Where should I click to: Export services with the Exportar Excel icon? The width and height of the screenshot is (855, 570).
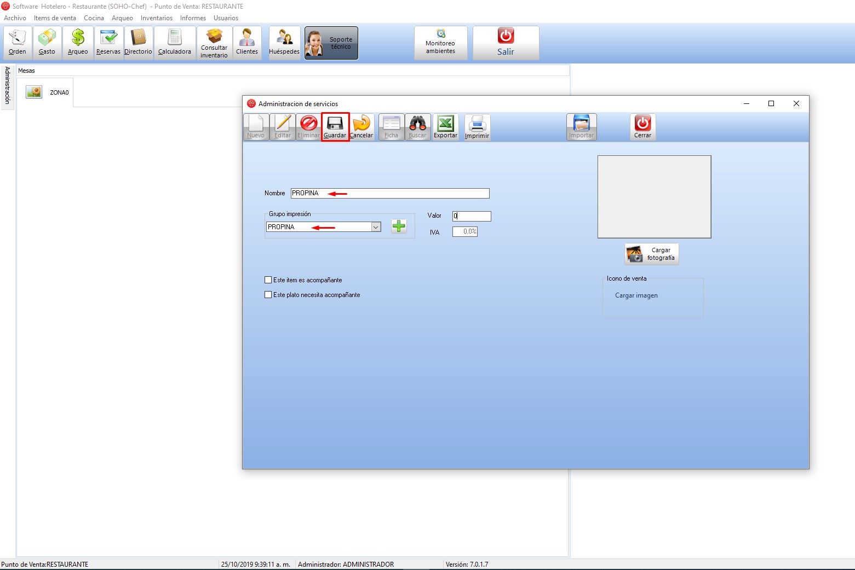click(445, 127)
